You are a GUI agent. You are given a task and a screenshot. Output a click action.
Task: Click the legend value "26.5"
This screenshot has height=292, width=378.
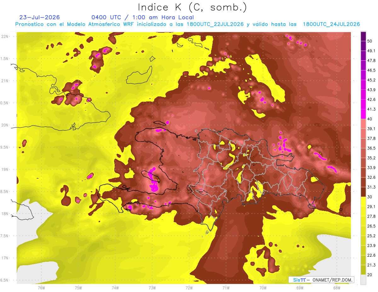[371, 226]
